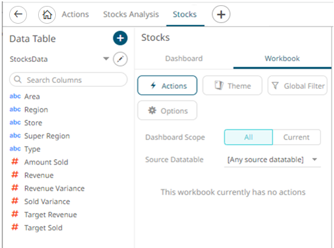Focus the Search Columns field

coord(68,80)
